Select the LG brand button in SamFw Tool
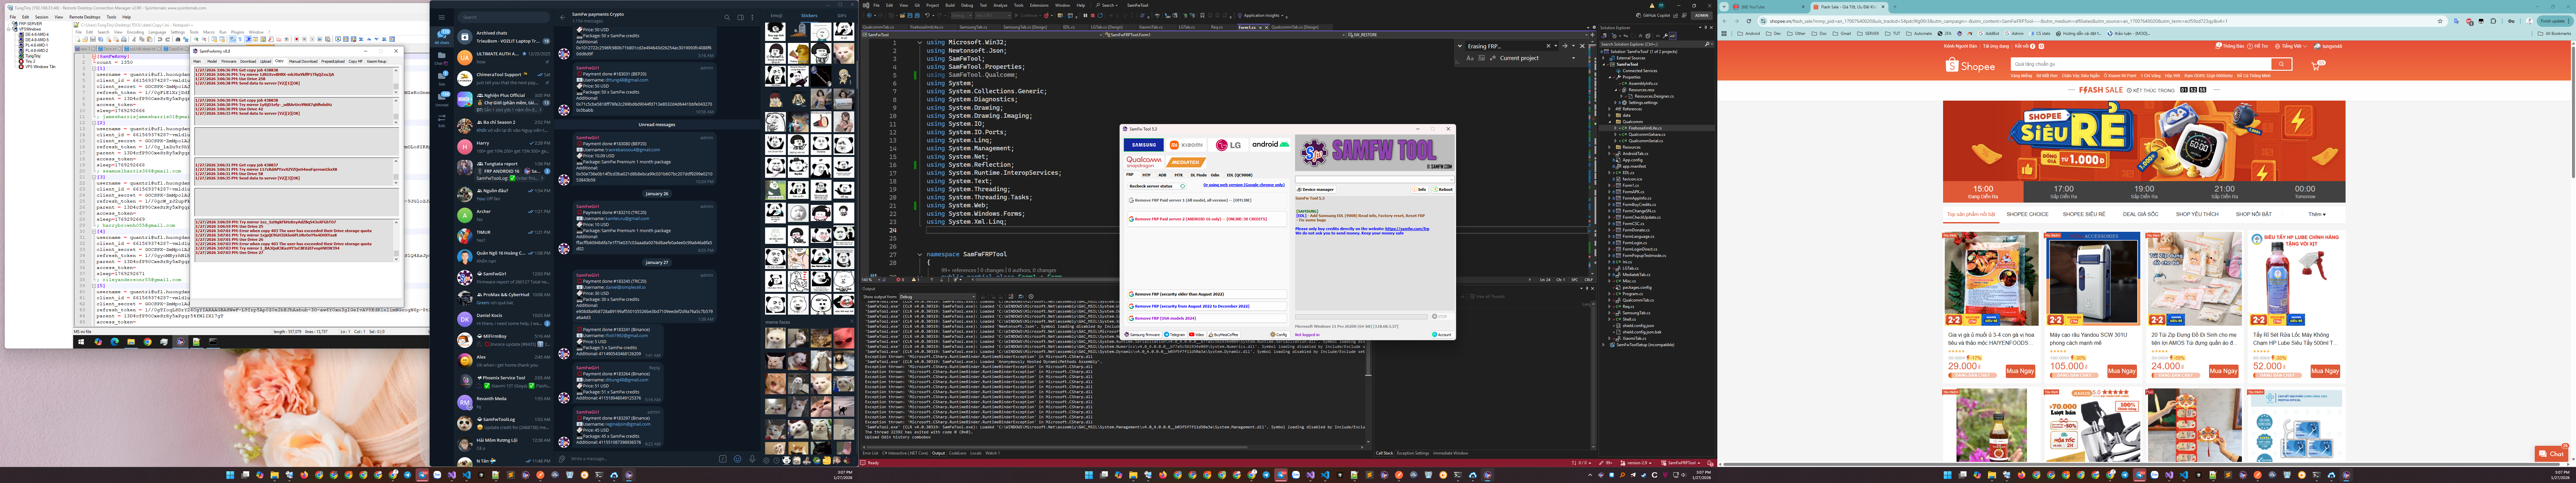Image resolution: width=2576 pixels, height=483 pixels. point(1228,145)
